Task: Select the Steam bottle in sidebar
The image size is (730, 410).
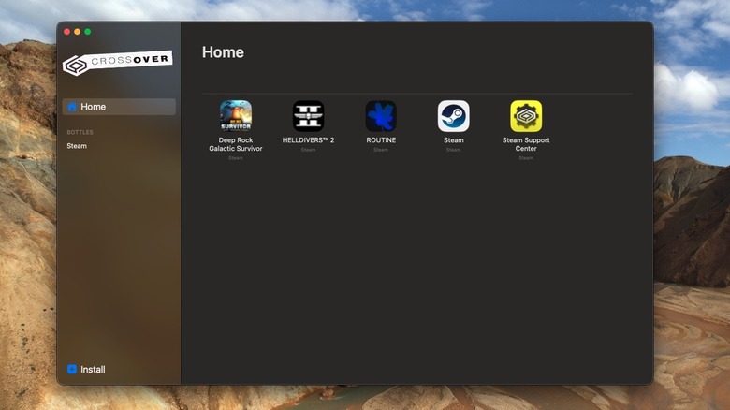Action: tap(77, 146)
